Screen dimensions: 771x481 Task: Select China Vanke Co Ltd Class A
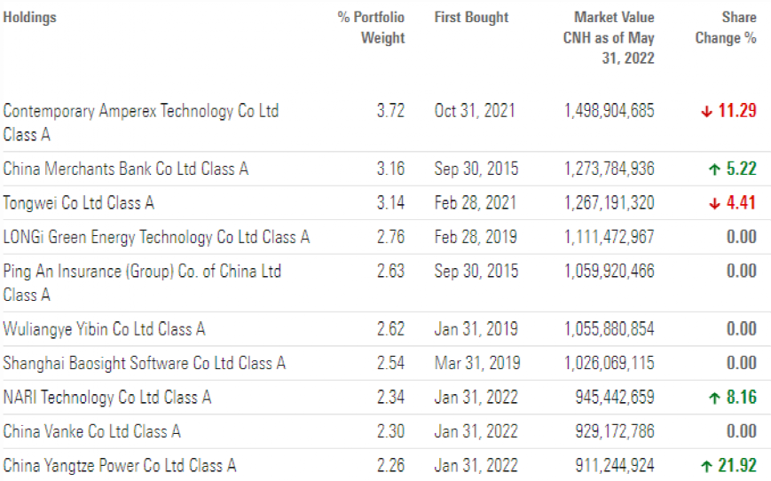(x=91, y=431)
